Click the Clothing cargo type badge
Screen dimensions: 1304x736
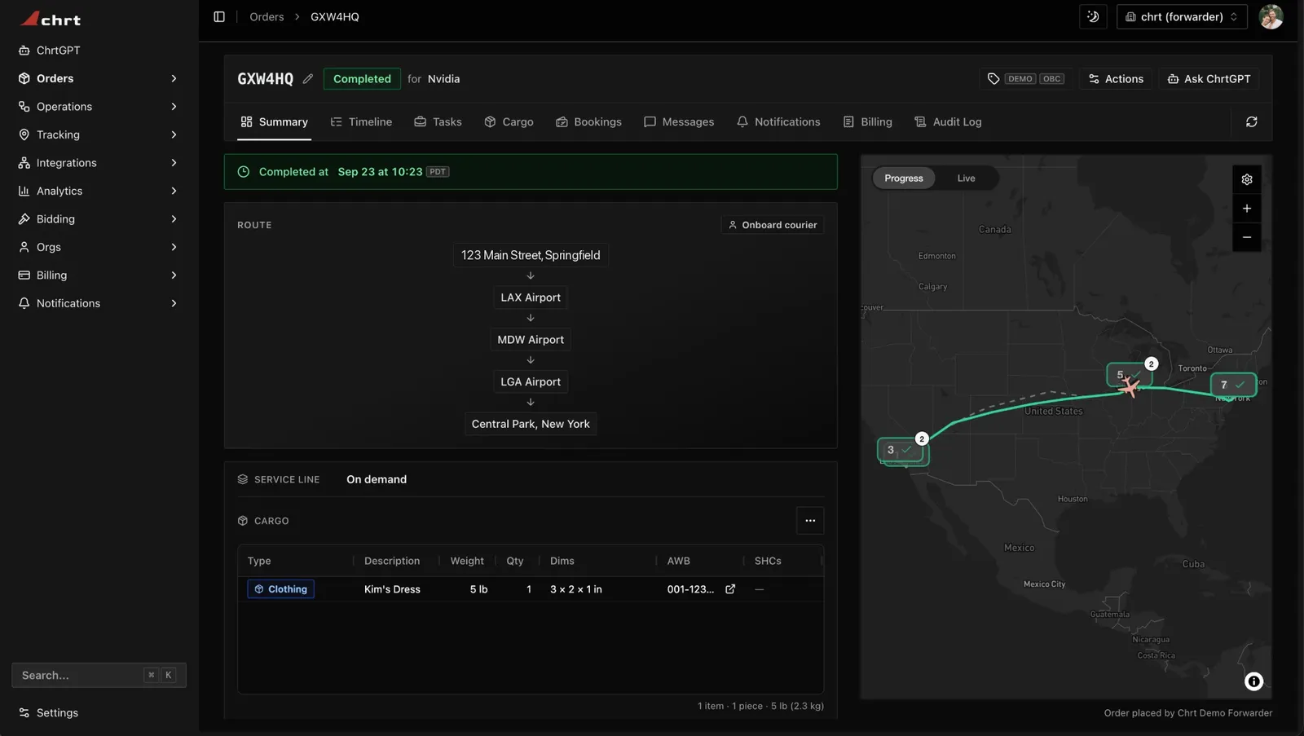click(x=281, y=589)
